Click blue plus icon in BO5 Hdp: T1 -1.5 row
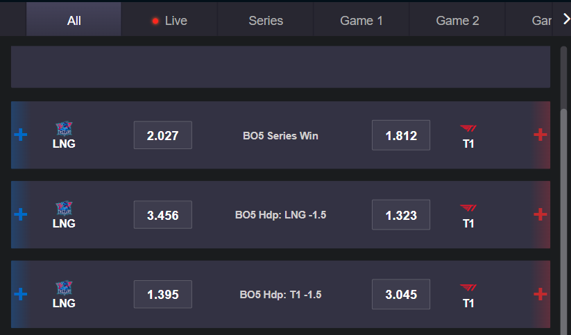 (21, 294)
